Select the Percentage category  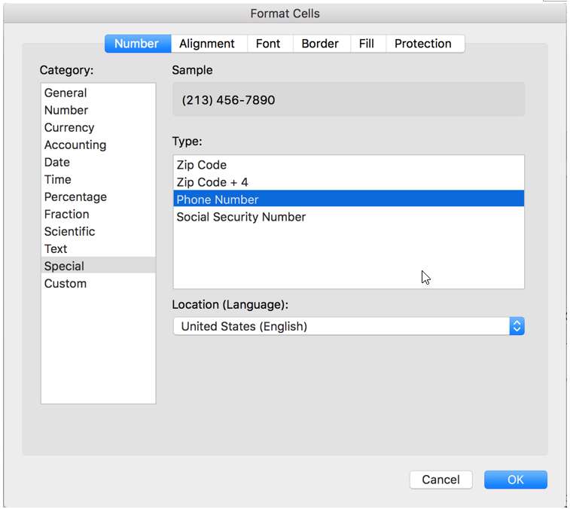[x=98, y=197]
